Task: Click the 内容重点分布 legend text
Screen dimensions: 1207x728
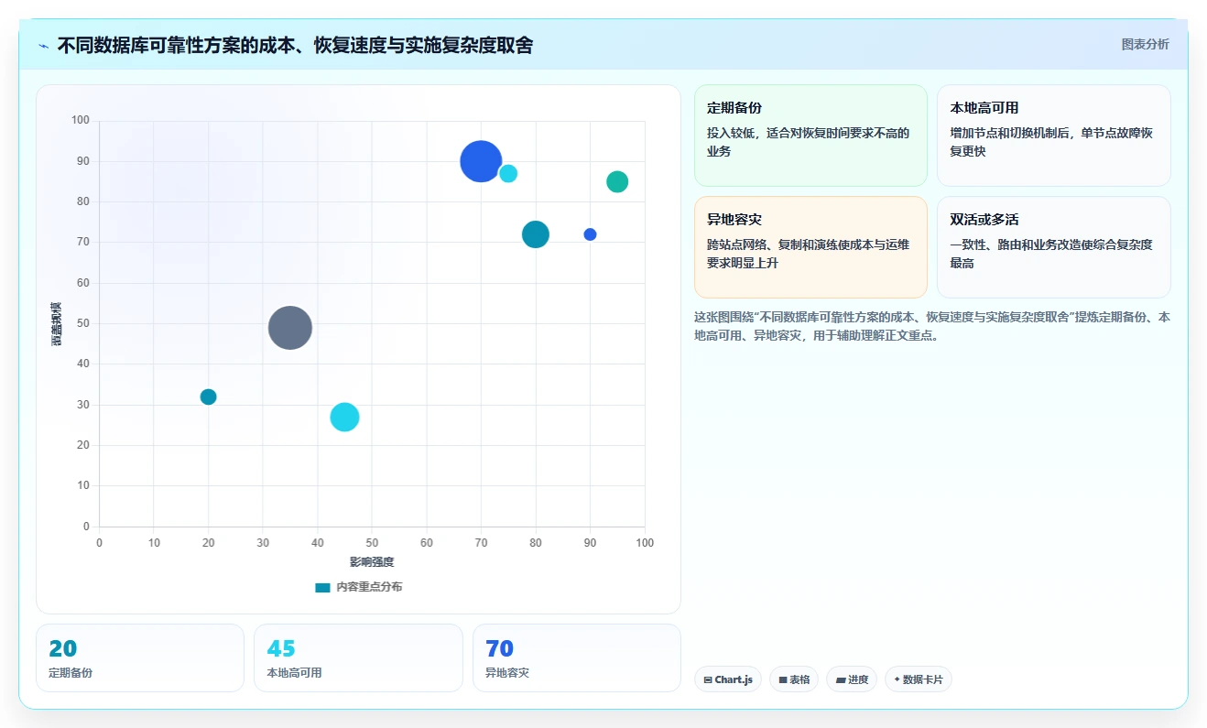Action: click(369, 587)
